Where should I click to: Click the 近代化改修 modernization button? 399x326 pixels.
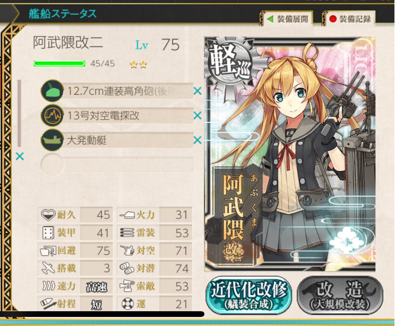pos(249,295)
